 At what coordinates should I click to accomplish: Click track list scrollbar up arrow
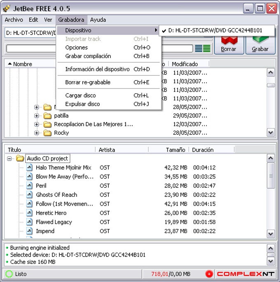[271, 158]
